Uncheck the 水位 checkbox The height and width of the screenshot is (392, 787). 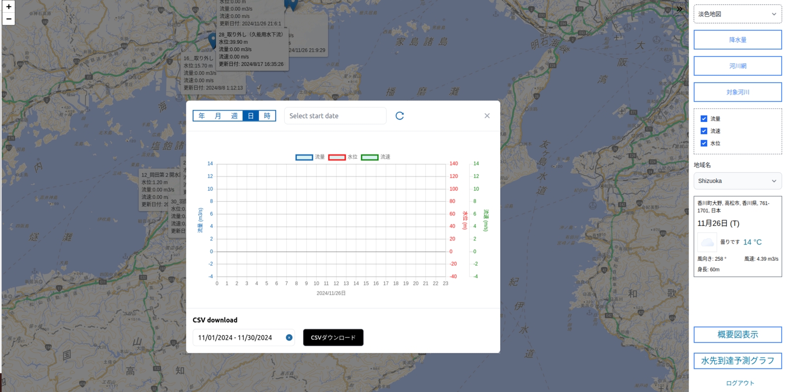[704, 143]
